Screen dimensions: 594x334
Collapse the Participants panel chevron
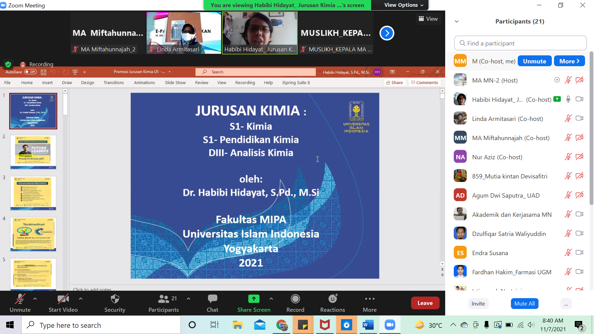coord(456,21)
